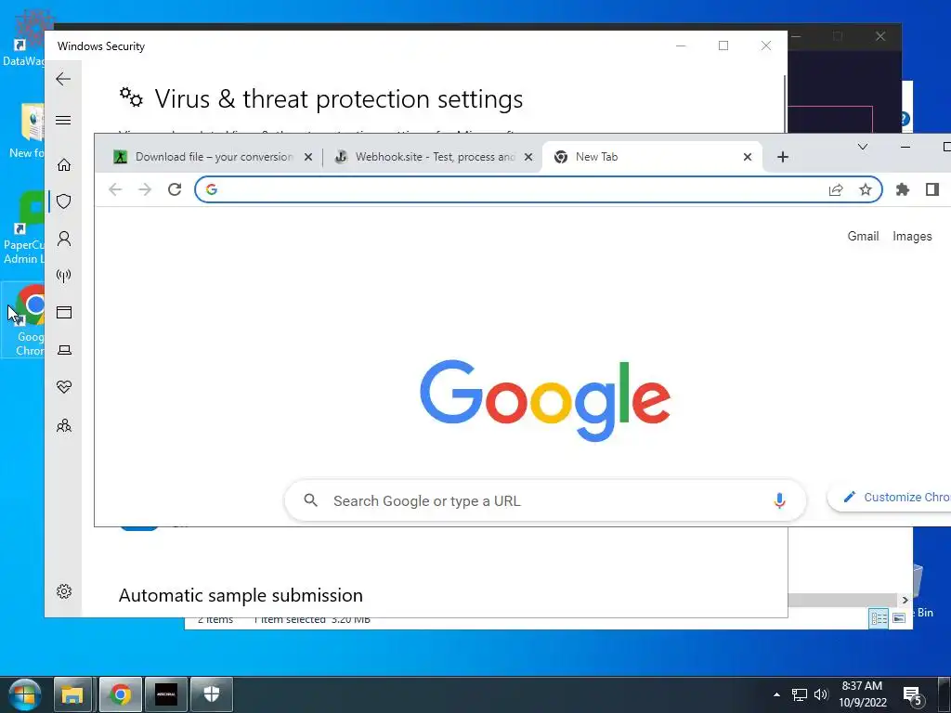
Task: Show hidden system tray icons arrow
Action: point(776,694)
